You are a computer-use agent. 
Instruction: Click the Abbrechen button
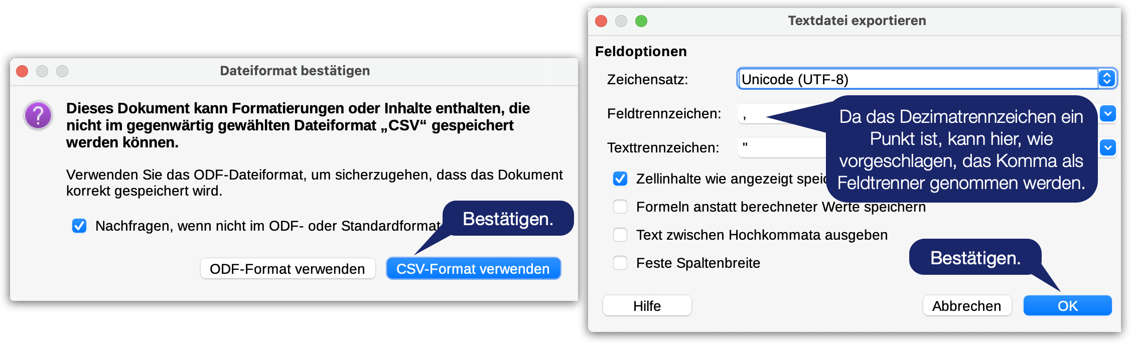click(x=966, y=306)
